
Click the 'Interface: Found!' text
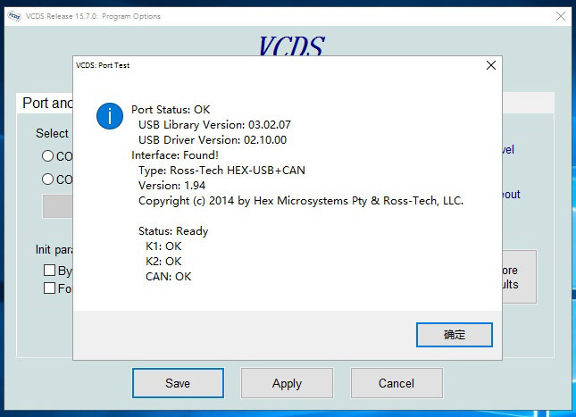pos(175,155)
